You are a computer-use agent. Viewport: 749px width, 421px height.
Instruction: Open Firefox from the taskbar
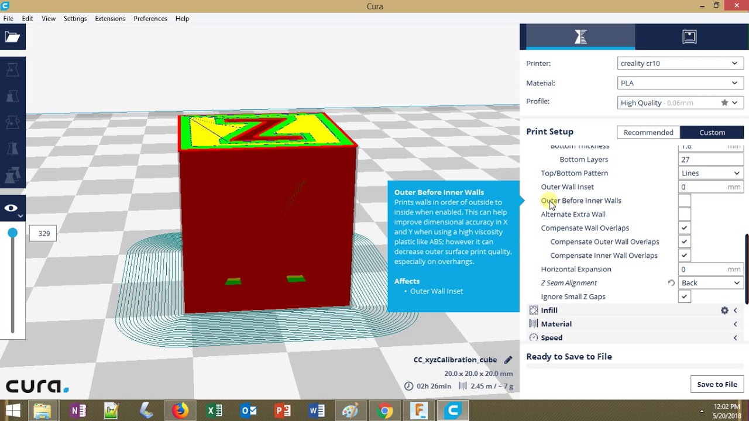point(180,410)
